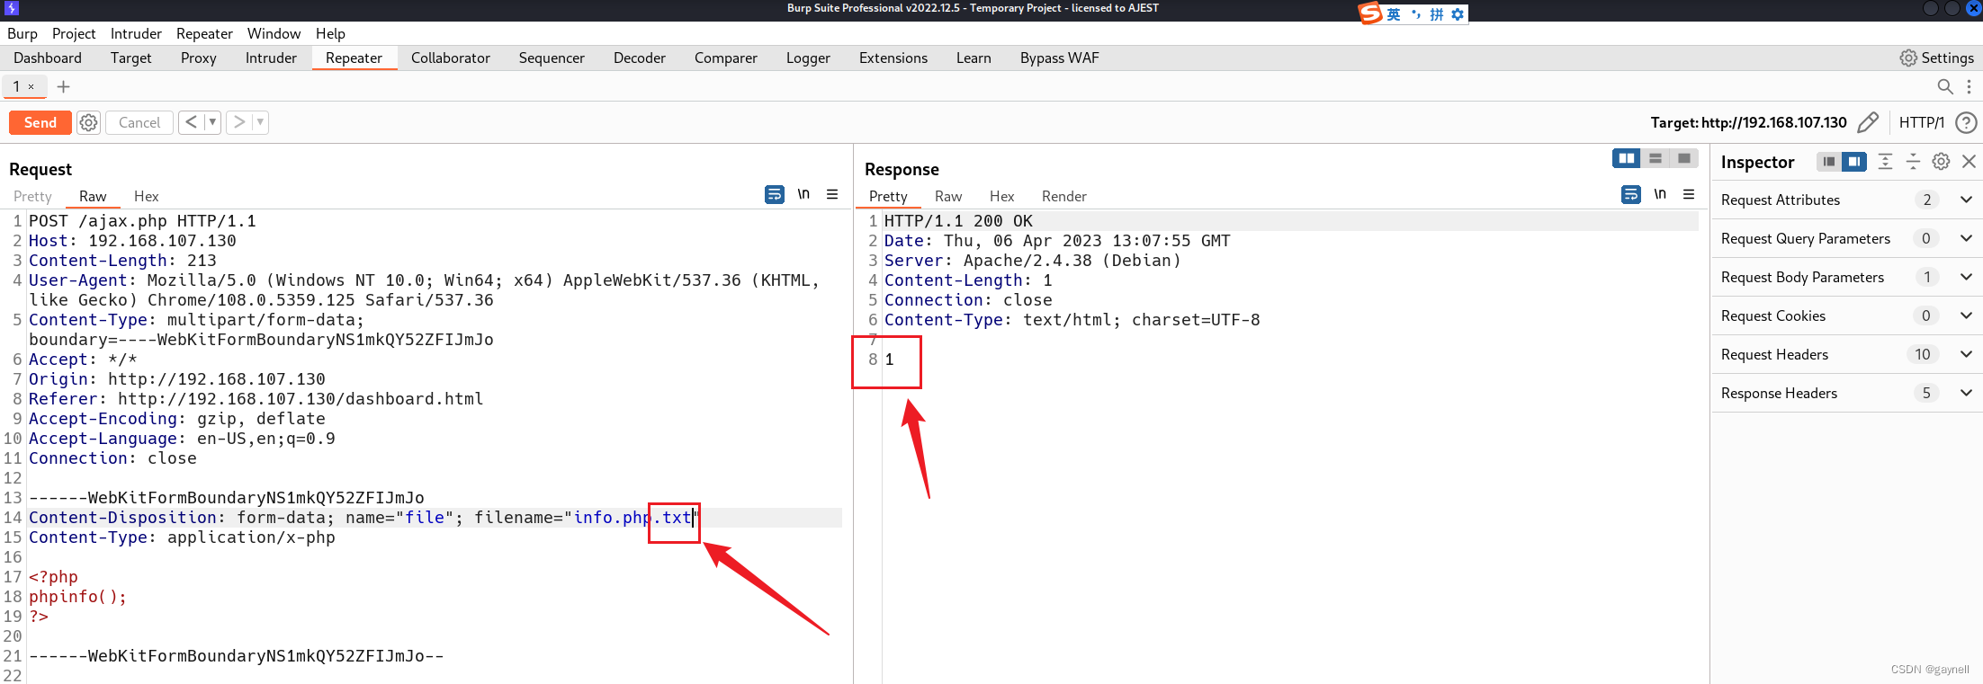The image size is (1983, 684).
Task: Open Inspector settings gear
Action: pos(1942,162)
